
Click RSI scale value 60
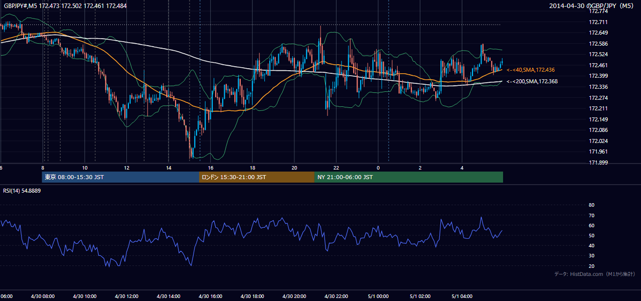pyautogui.click(x=591, y=225)
